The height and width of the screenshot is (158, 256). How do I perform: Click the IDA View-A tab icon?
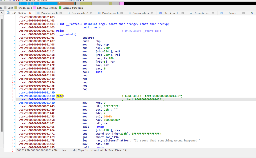tap(8, 13)
